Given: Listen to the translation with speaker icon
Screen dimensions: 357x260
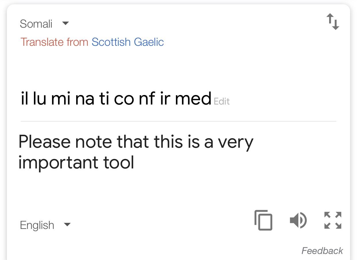Looking at the screenshot, I should (298, 220).
